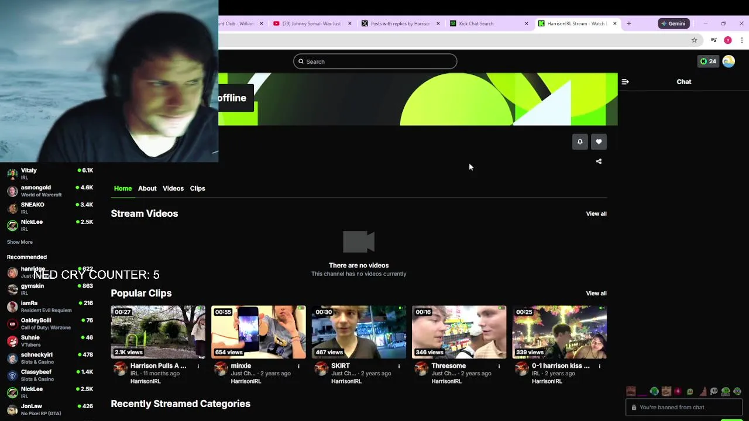Click inside the Kick search field
The height and width of the screenshot is (421, 749).
[375, 61]
